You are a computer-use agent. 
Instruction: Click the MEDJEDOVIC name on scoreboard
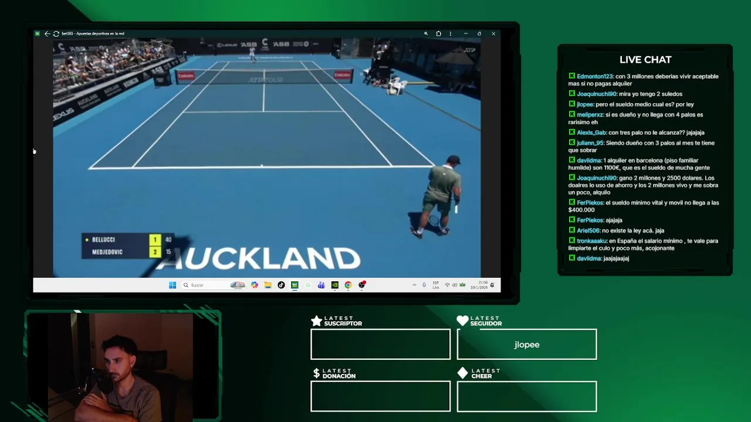coord(107,252)
